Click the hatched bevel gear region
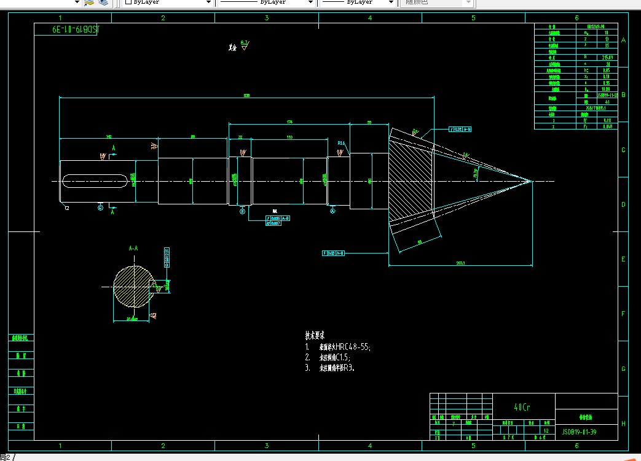 [x=410, y=181]
